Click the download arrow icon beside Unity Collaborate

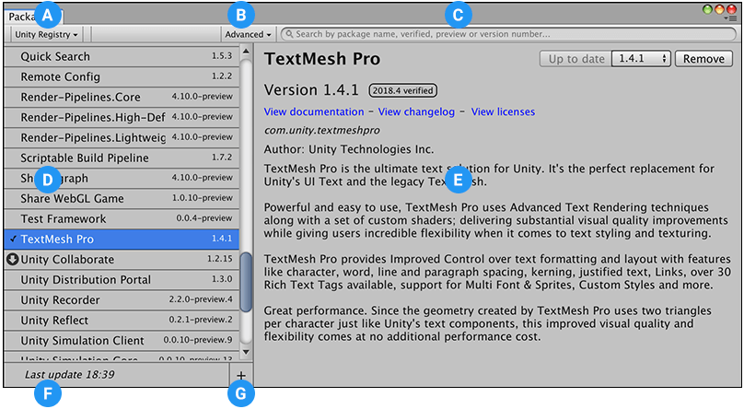point(11,259)
